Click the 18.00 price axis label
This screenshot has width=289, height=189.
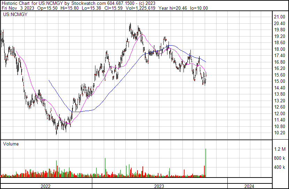(x=280, y=49)
